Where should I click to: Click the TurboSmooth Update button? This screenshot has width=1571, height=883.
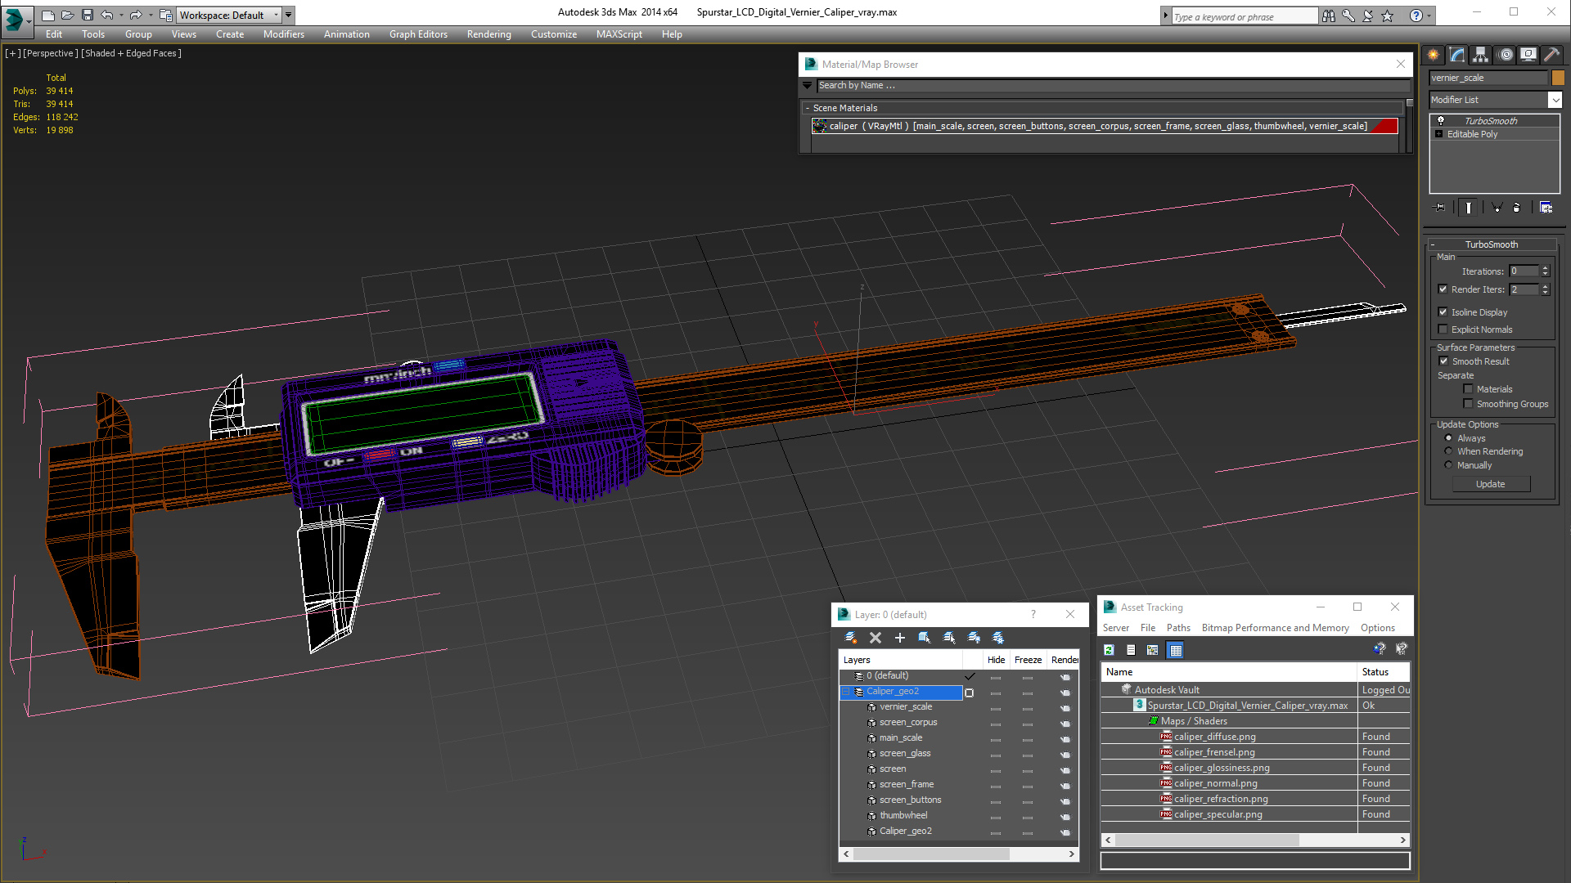1491,484
